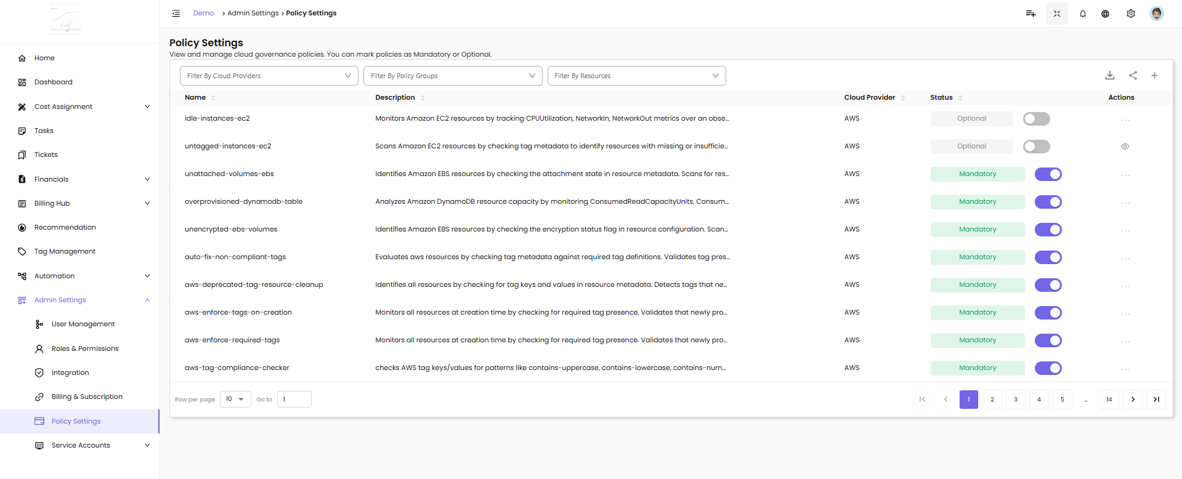
Task: Click the plus icon to add policy
Action: (x=1154, y=75)
